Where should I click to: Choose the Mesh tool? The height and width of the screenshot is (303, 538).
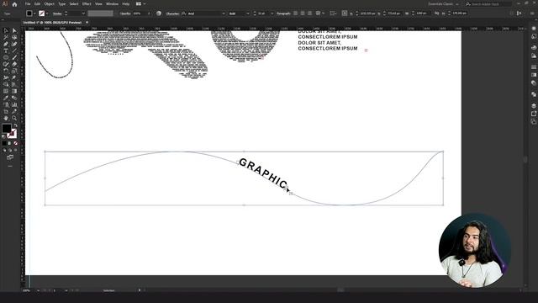click(6, 91)
